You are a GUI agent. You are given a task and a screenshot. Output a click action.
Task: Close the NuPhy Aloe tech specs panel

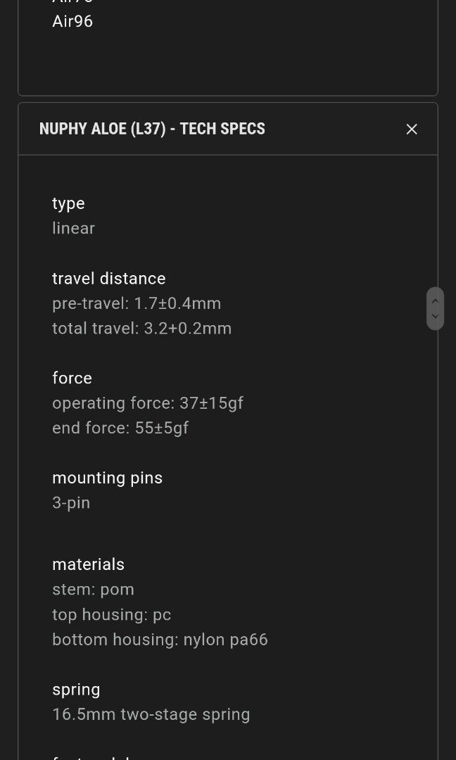click(x=412, y=129)
